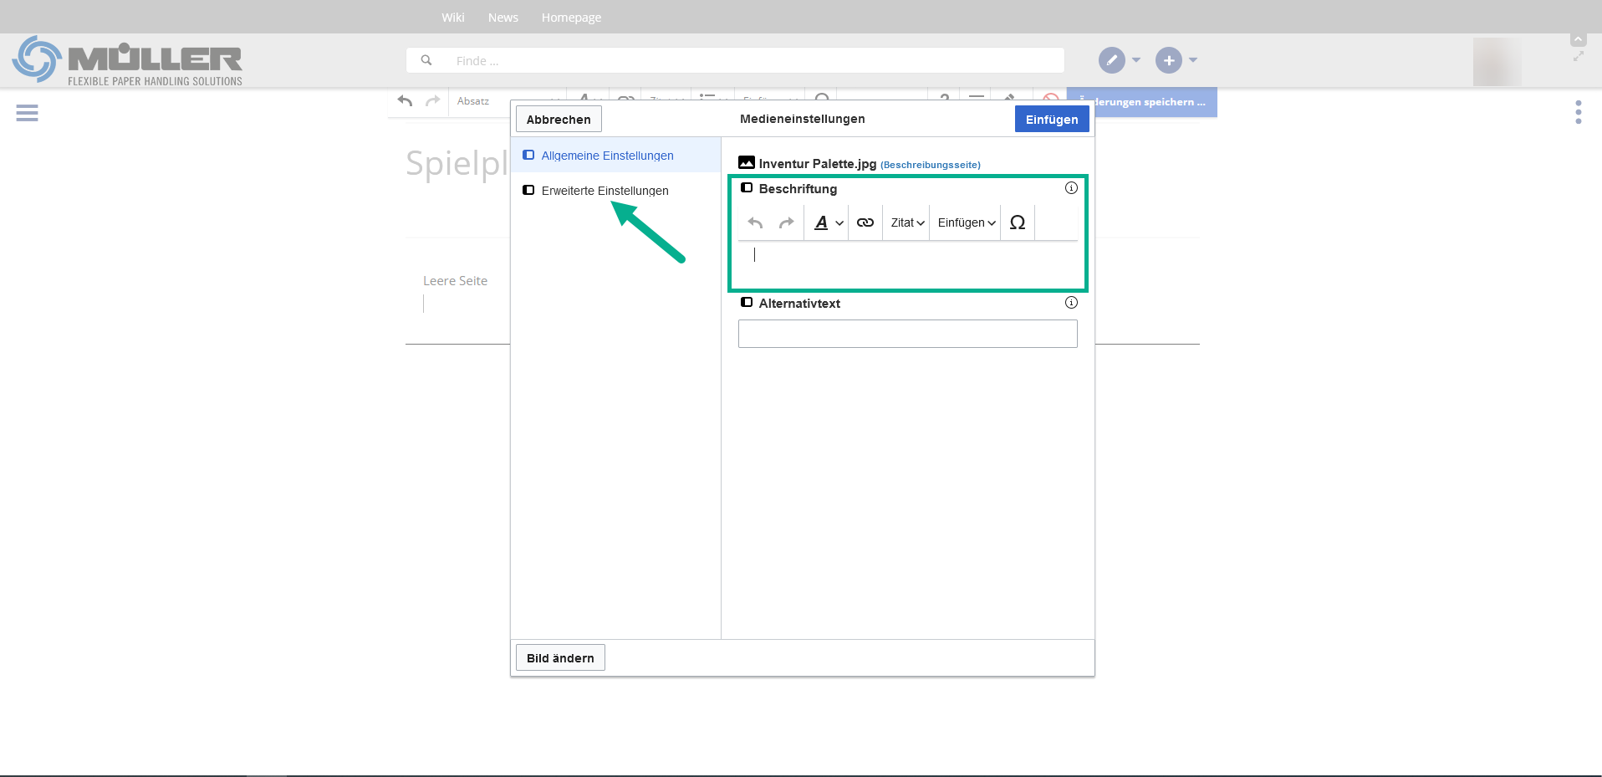Click the vertical three-dots options icon
The image size is (1602, 777).
click(x=1578, y=112)
